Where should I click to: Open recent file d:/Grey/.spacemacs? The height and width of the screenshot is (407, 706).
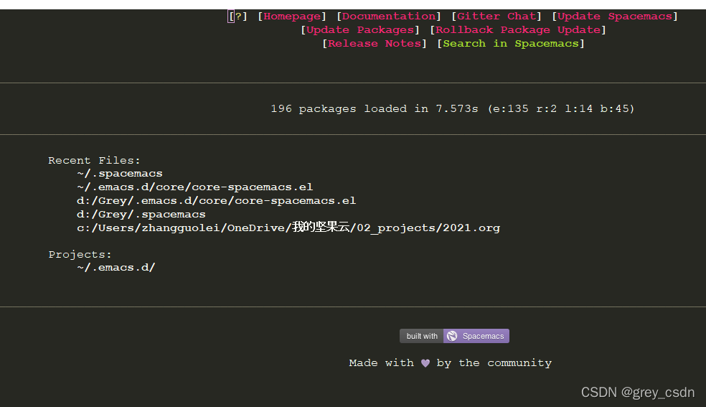tap(141, 215)
